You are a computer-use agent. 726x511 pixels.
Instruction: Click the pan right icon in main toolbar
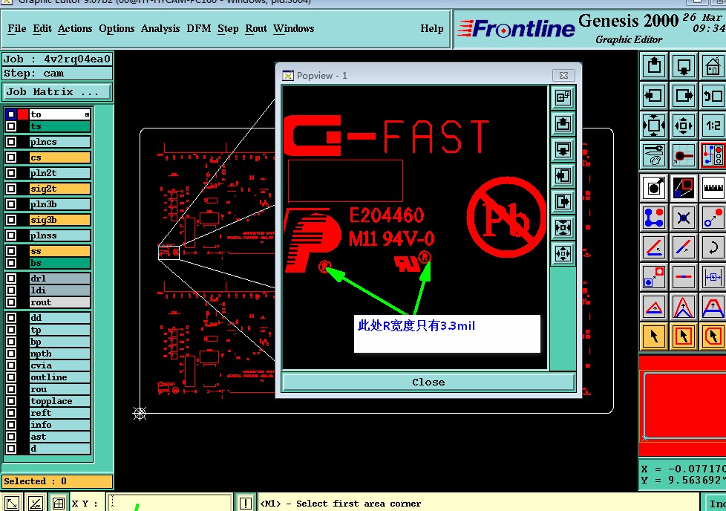pyautogui.click(x=684, y=96)
